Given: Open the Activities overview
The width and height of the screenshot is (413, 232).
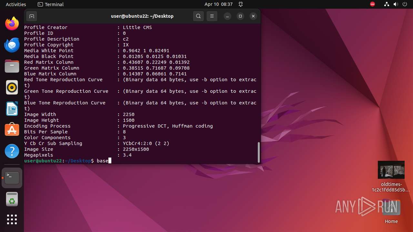Looking at the screenshot, I should [x=16, y=4].
